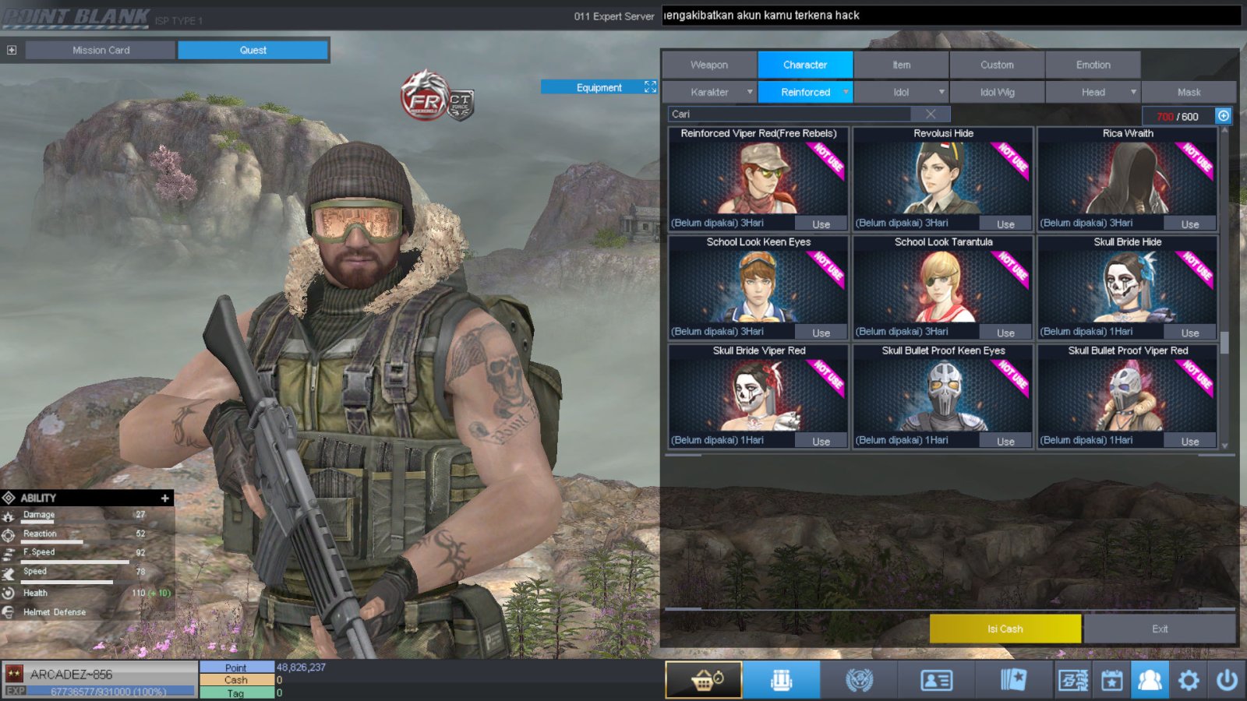Select the Mission Card tab

pos(101,50)
